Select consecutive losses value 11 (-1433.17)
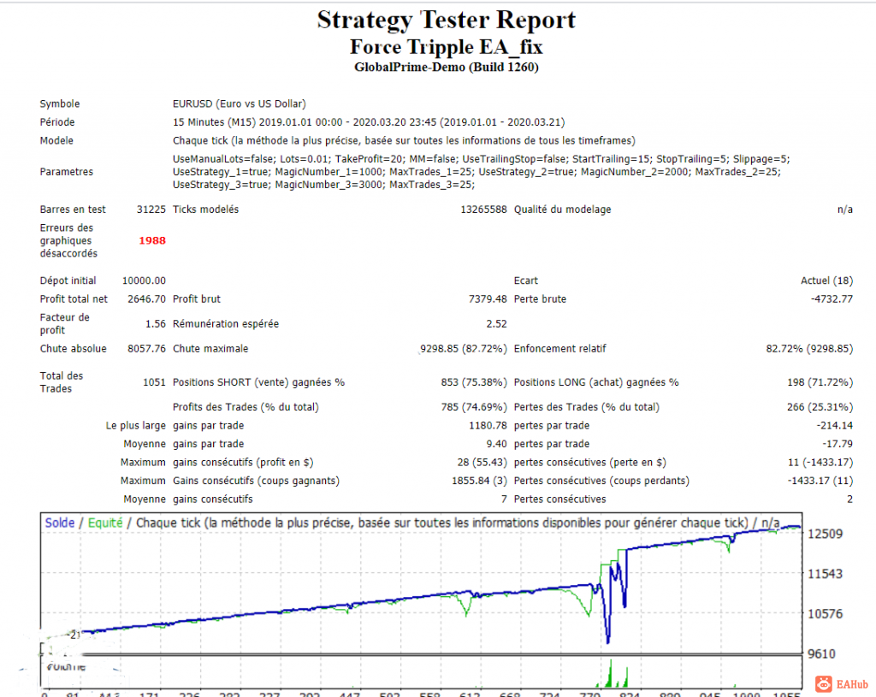This screenshot has width=876, height=697. click(x=820, y=463)
